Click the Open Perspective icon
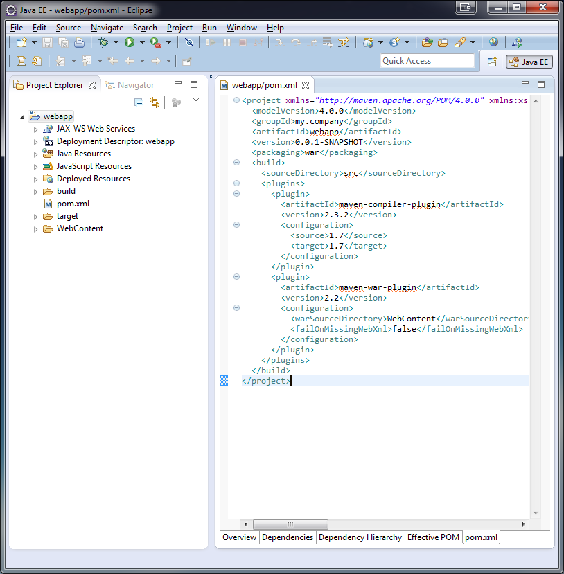This screenshot has height=574, width=564. coord(492,62)
